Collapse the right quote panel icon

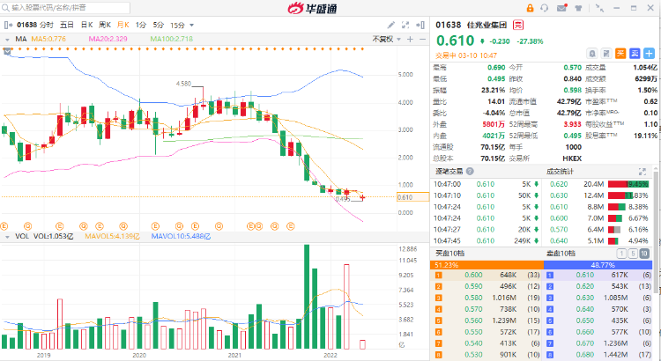point(420,25)
